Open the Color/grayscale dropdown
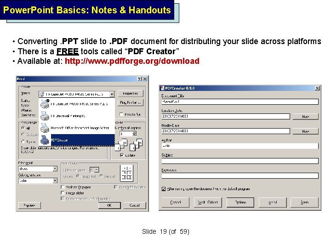Image resolution: width=331 pixels, height=248 pixels. (55, 180)
